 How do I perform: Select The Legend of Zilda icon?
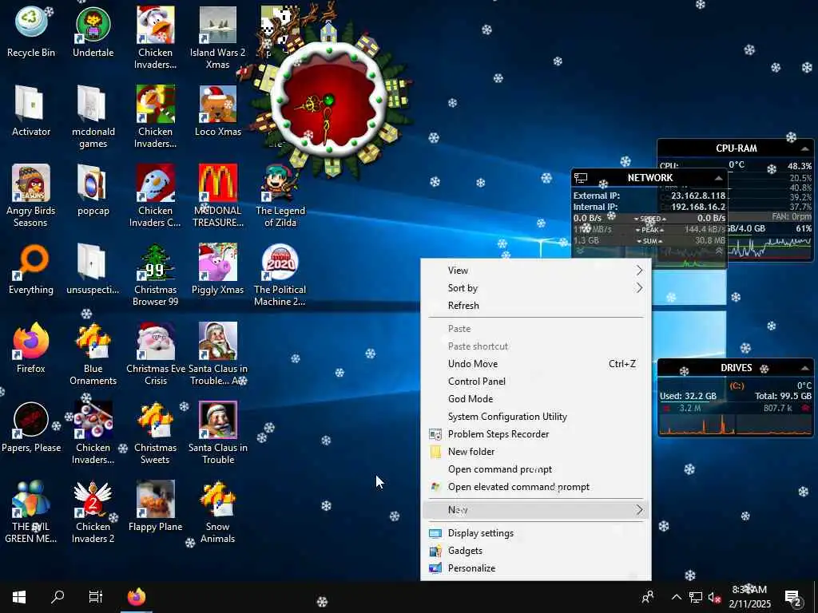tap(280, 196)
